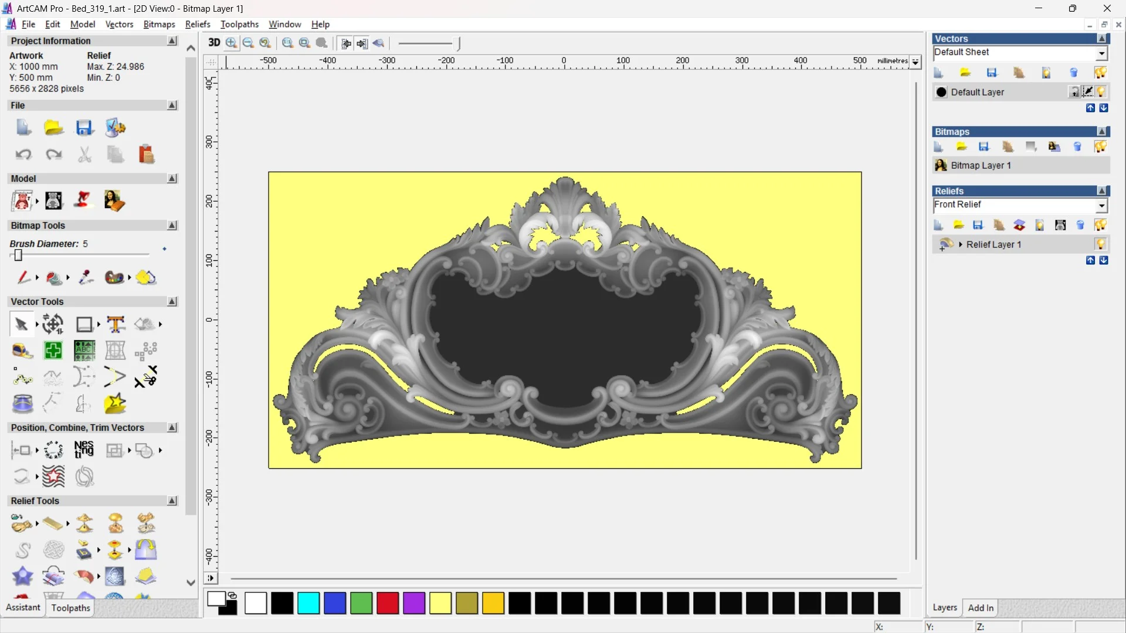Image resolution: width=1126 pixels, height=633 pixels.
Task: Click the Create Rectangle vector tool
Action: pos(84,324)
